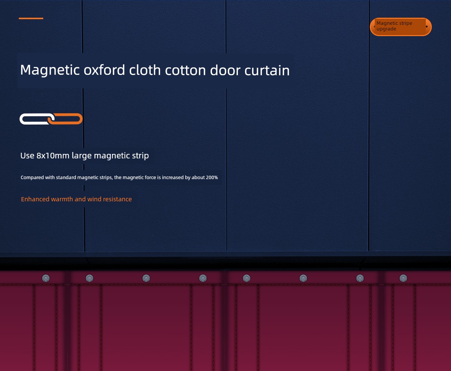Click the fifth rivet from the left

247,278
